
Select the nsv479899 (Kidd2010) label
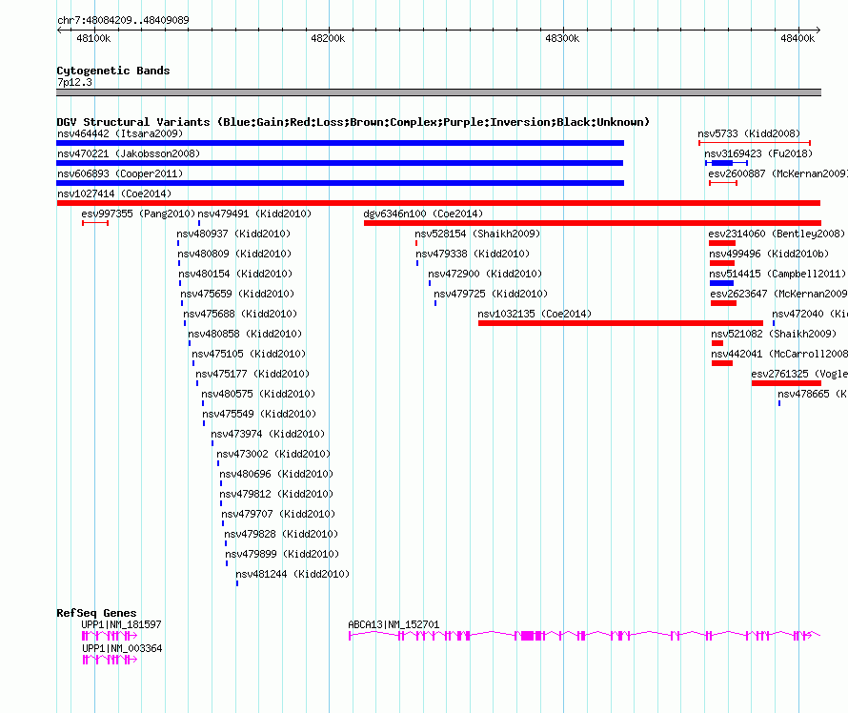coord(282,554)
